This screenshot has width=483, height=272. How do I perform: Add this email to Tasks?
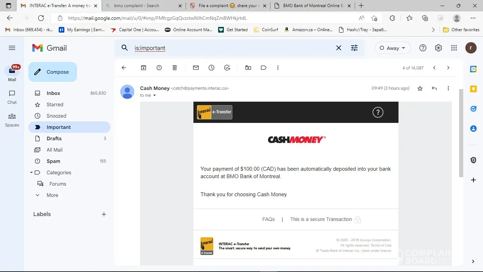[x=227, y=68]
